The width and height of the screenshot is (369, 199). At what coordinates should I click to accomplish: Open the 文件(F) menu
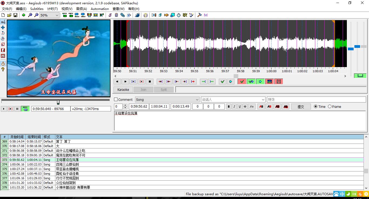coord(7,9)
